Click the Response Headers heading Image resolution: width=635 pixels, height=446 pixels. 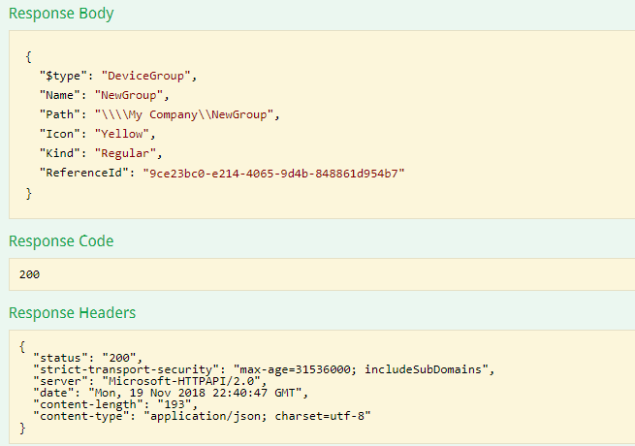pos(72,312)
